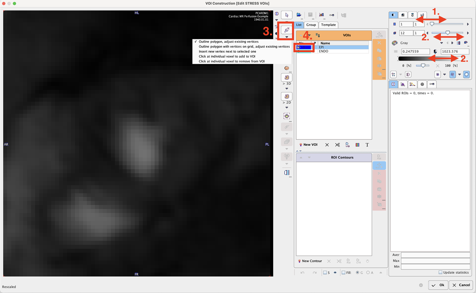Toggle the text annotation overlay button

point(452,75)
